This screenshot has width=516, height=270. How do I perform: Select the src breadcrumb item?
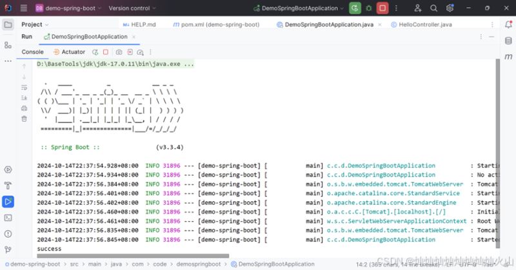(x=74, y=264)
